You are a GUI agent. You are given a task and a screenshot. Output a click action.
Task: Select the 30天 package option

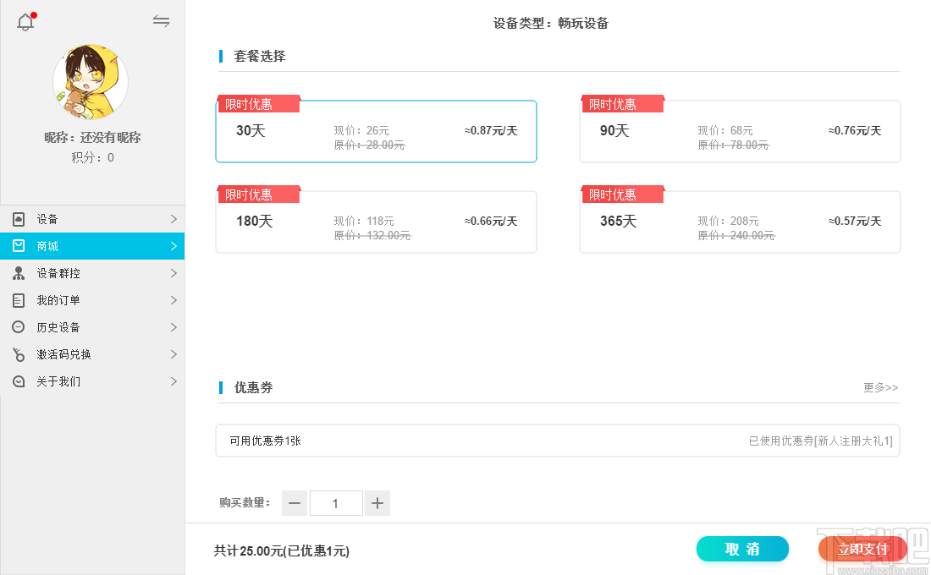pyautogui.click(x=376, y=132)
